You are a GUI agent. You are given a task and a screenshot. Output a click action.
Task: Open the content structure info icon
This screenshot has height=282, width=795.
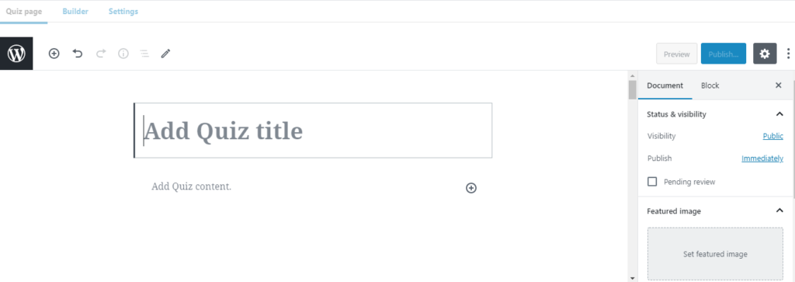coord(123,54)
